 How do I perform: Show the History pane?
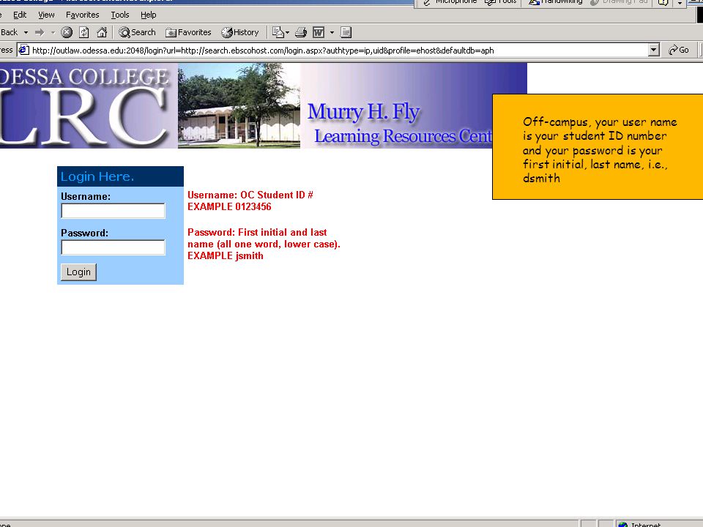[x=240, y=32]
